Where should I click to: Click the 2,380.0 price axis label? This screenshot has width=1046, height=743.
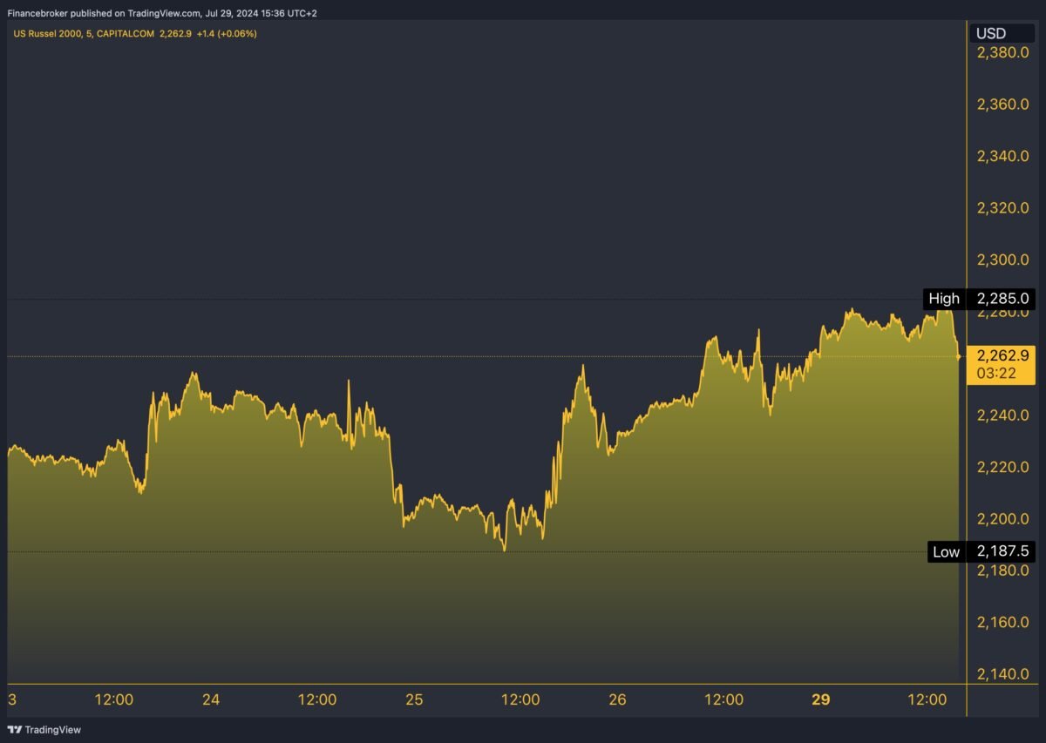click(x=1003, y=52)
